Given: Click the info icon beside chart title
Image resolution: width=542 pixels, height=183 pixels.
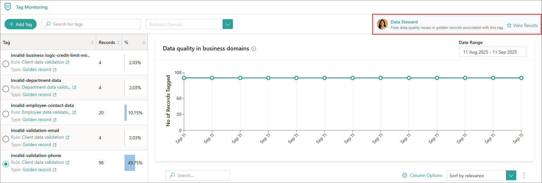Looking at the screenshot, I should click(x=253, y=49).
